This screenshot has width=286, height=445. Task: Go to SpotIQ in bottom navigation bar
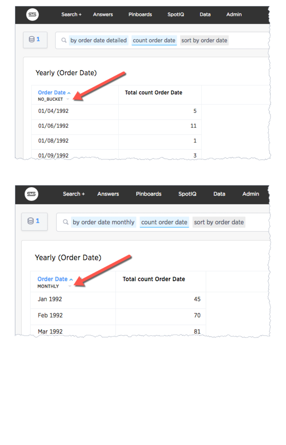tap(187, 194)
